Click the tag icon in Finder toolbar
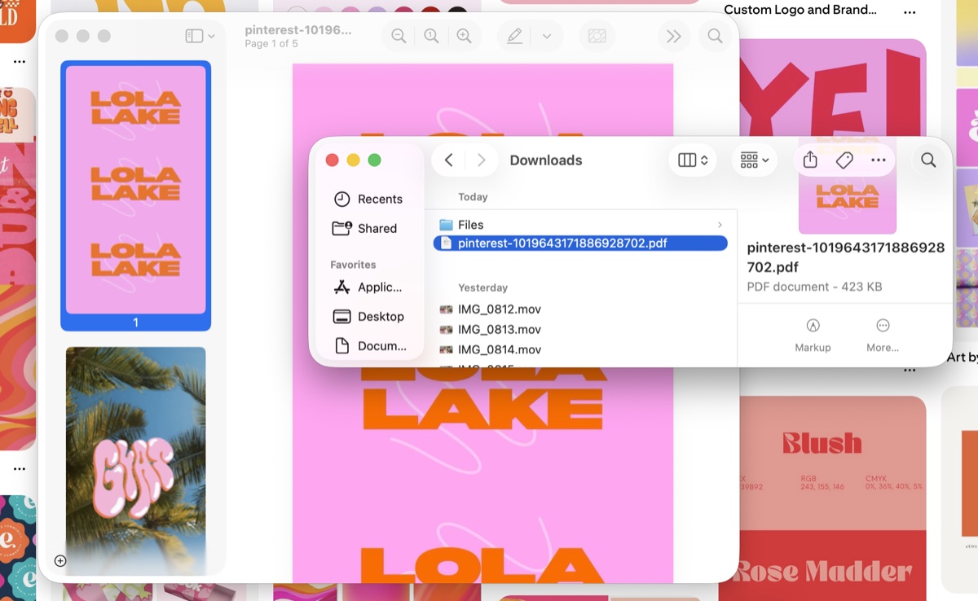The width and height of the screenshot is (978, 601). [x=844, y=160]
